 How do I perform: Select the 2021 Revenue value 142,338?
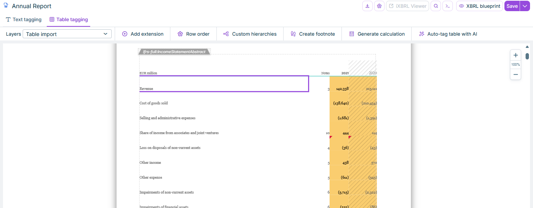point(342,89)
